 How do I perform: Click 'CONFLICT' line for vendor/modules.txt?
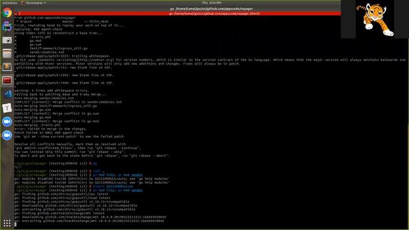coord(68,102)
